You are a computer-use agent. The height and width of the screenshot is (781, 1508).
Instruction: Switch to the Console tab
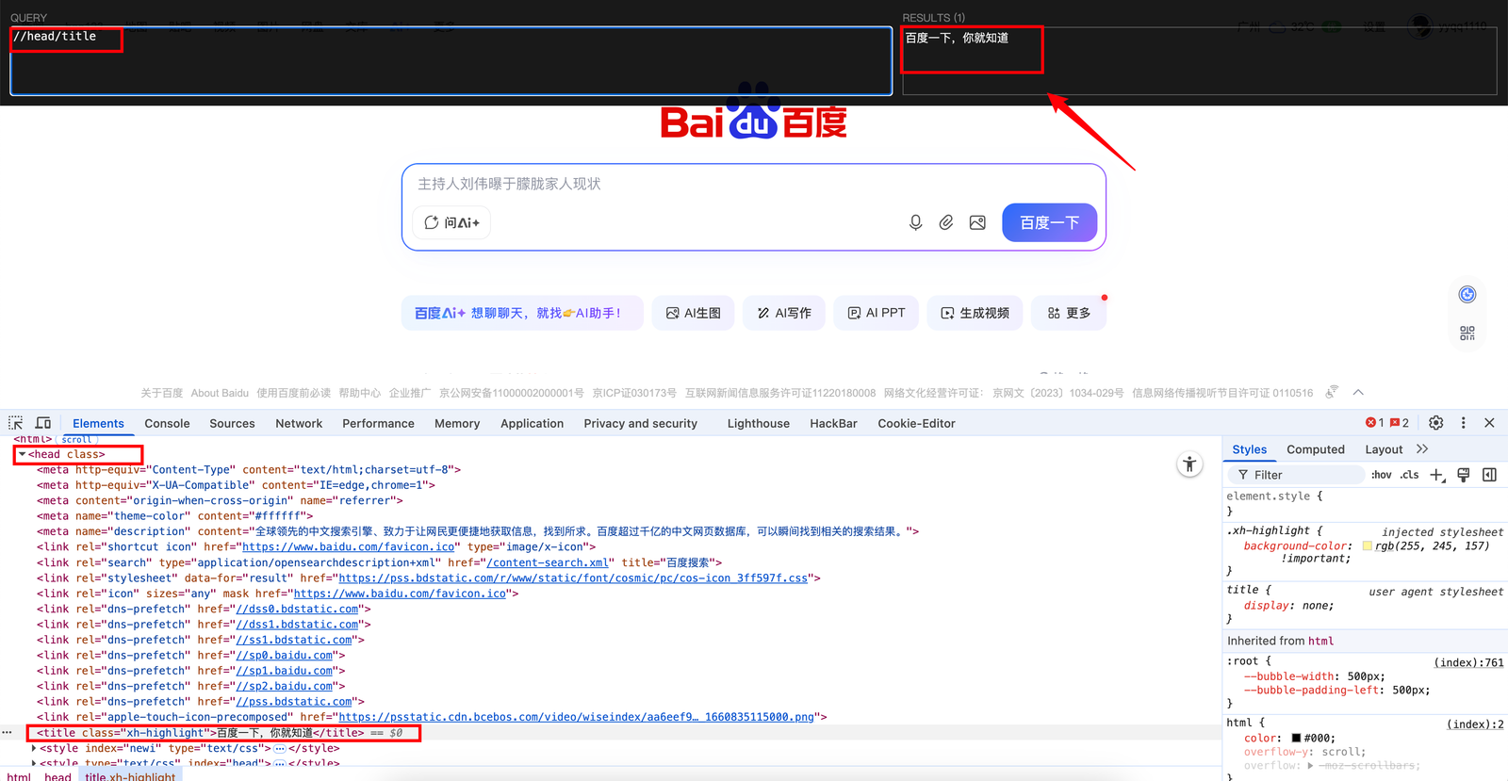pos(167,423)
